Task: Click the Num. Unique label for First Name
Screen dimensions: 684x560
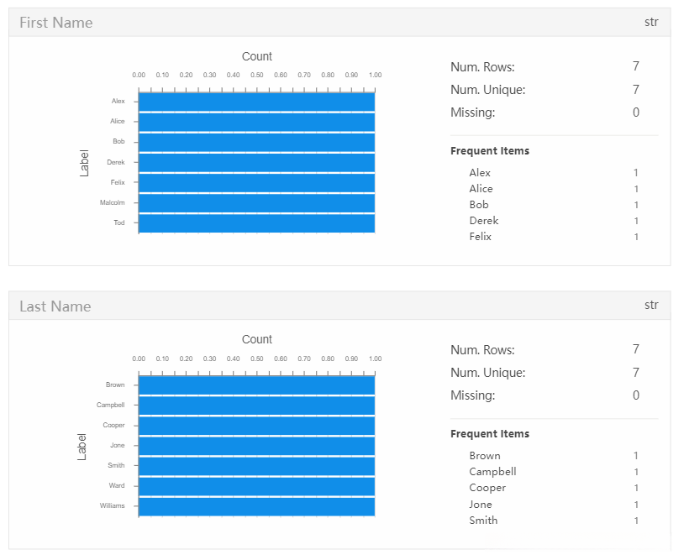Action: [x=487, y=90]
